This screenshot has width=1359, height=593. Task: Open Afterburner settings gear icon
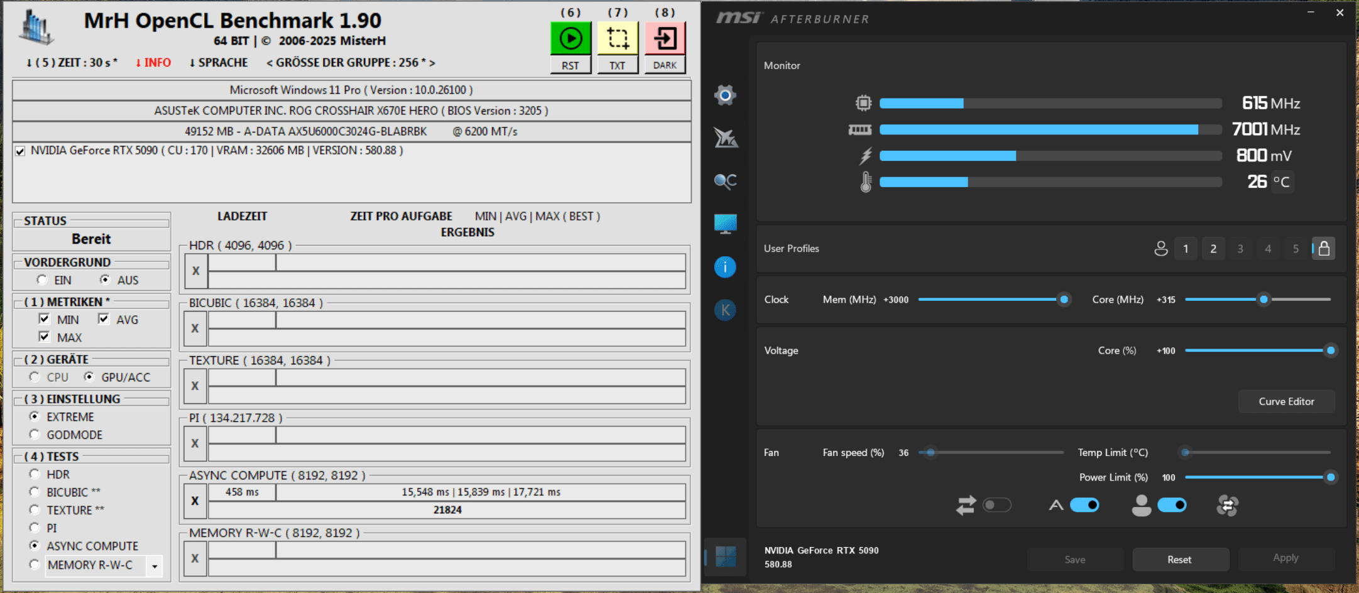(x=725, y=95)
